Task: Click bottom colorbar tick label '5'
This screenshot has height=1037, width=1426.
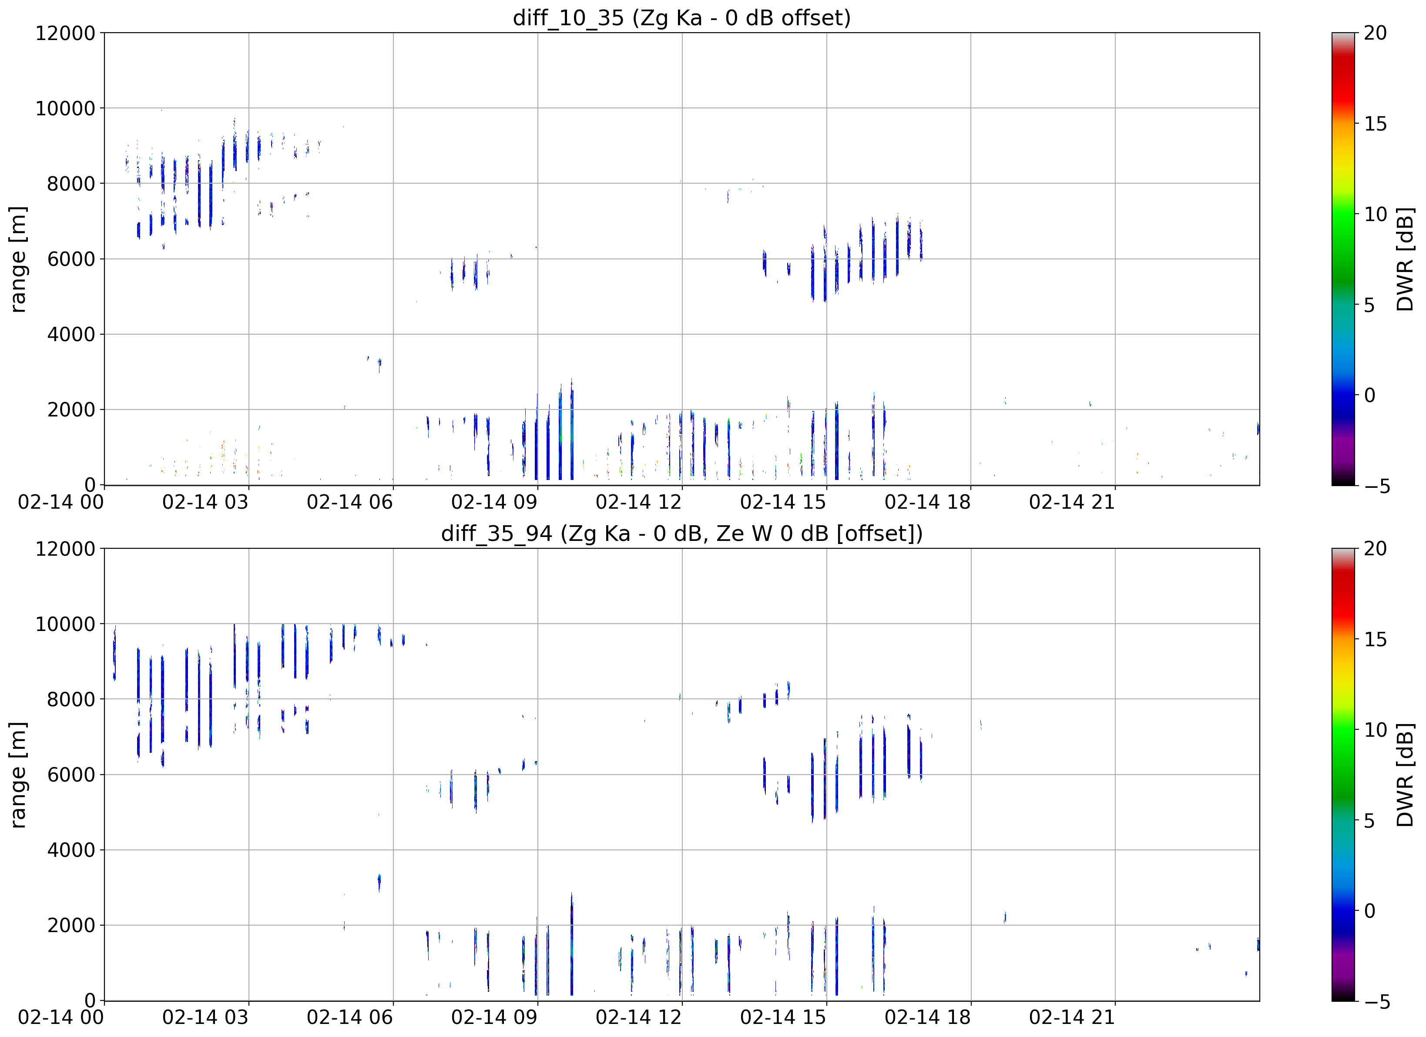Action: (x=1370, y=821)
